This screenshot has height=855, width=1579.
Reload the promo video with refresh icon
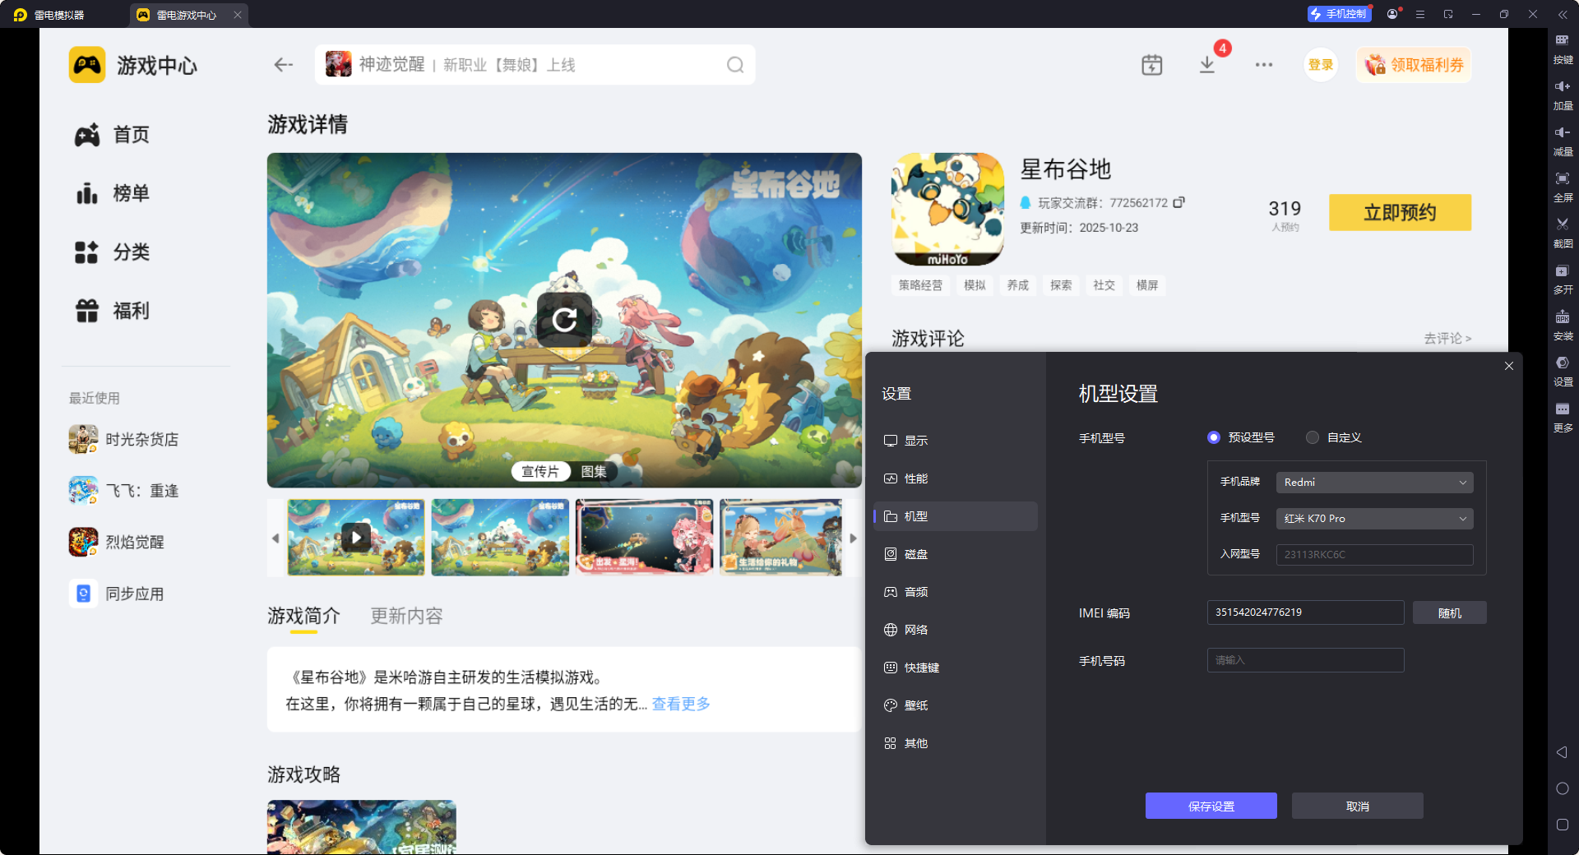point(564,320)
